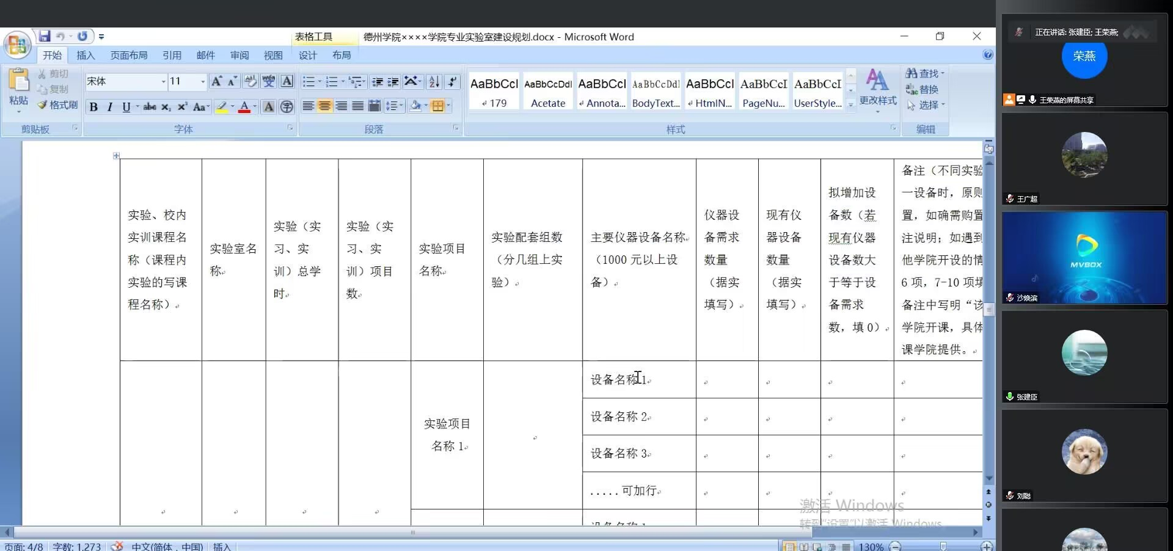The width and height of the screenshot is (1173, 551).
Task: Open the multilevel list menu
Action: point(357,81)
